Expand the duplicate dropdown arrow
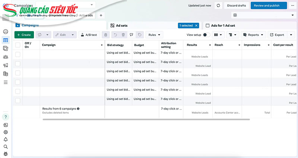Screen dimensions: 298x158 (x=47, y=35)
